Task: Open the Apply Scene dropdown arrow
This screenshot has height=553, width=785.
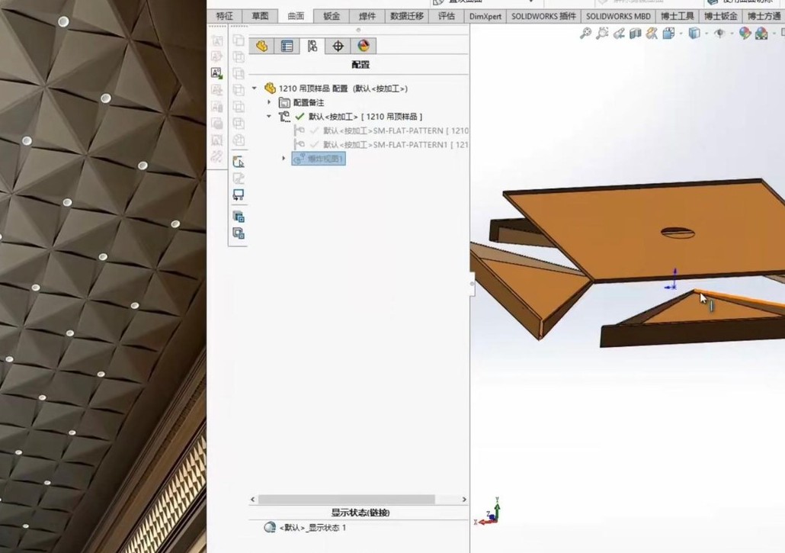Action: coord(774,34)
